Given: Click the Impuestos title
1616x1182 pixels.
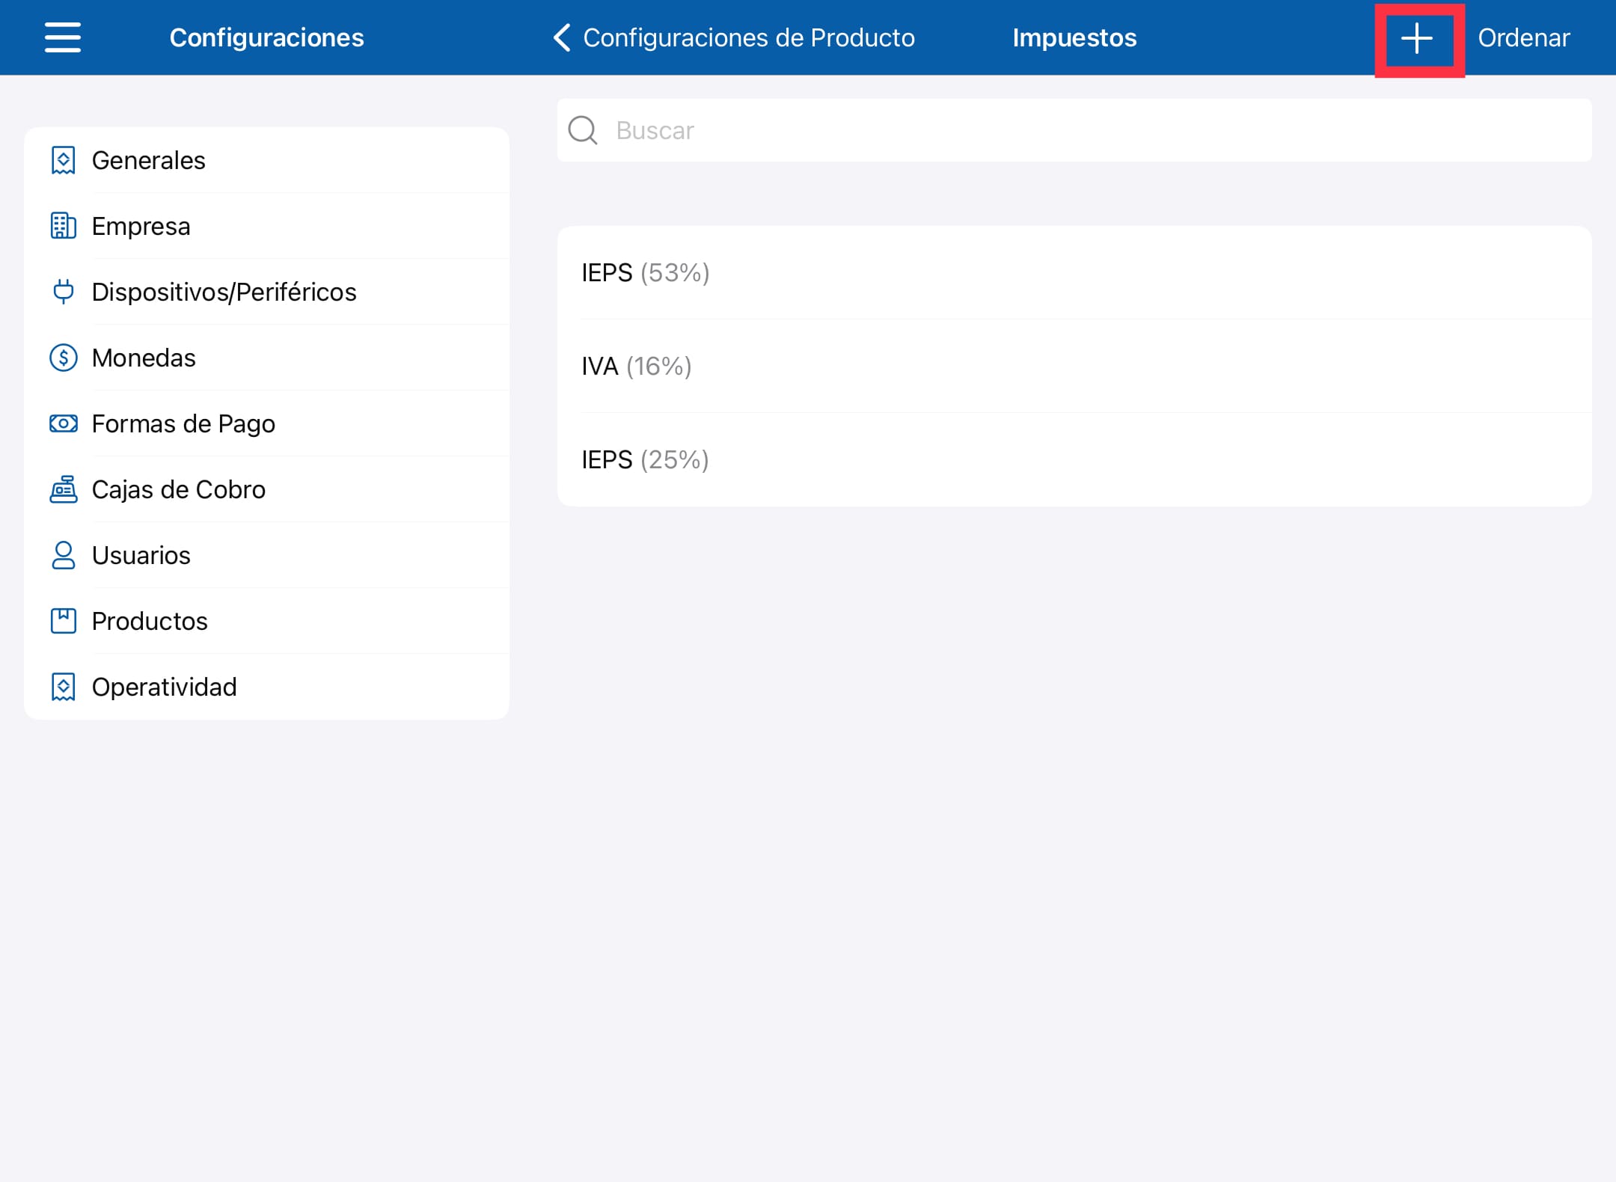Looking at the screenshot, I should [x=1074, y=37].
